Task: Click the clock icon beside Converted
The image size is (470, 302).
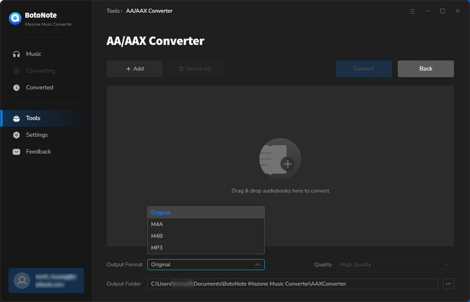Action: (x=16, y=88)
